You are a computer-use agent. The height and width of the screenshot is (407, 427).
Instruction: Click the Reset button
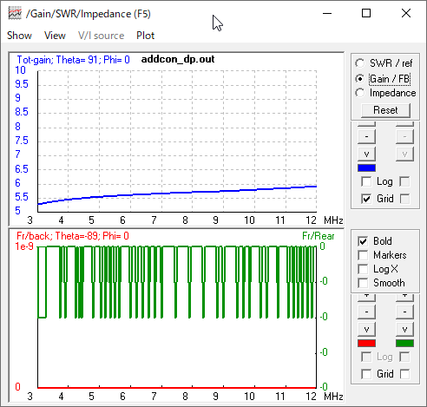(385, 110)
